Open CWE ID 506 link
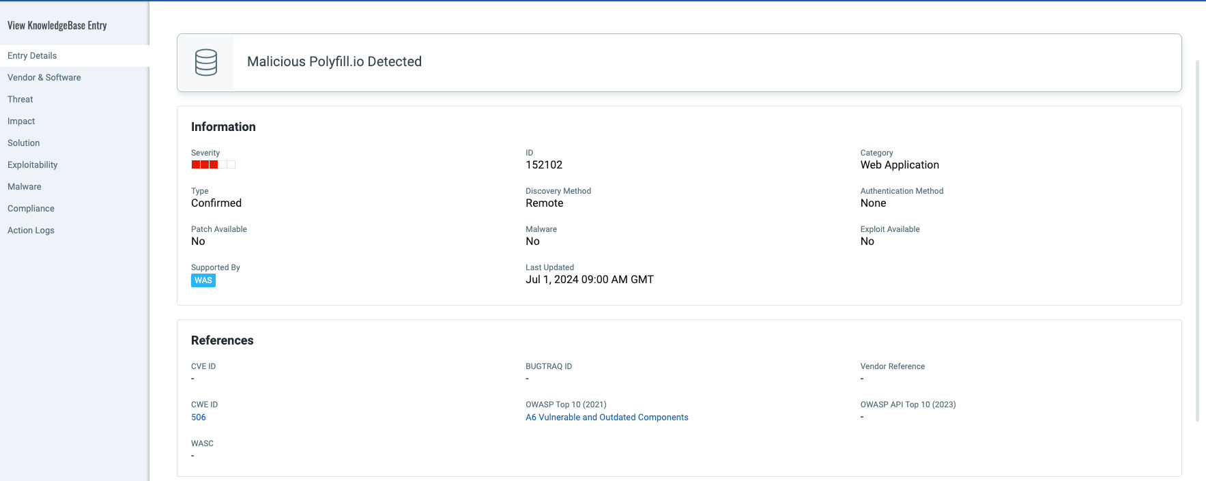This screenshot has height=481, width=1206. [x=199, y=418]
